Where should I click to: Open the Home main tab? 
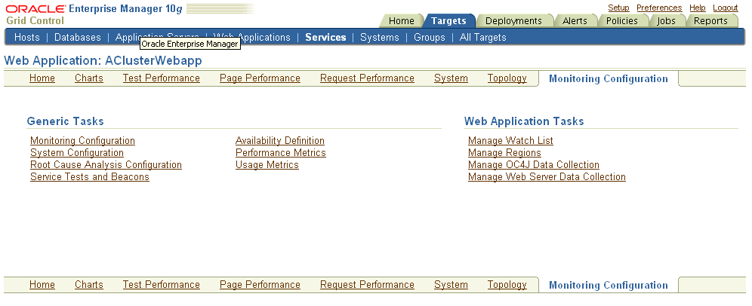(401, 21)
